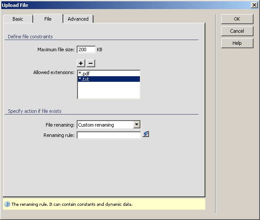Click the minus icon to remove extension
The image size is (260, 220).
click(x=90, y=63)
